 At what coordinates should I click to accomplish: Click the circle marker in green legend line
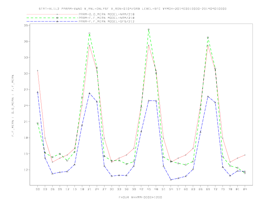pos(57,18)
